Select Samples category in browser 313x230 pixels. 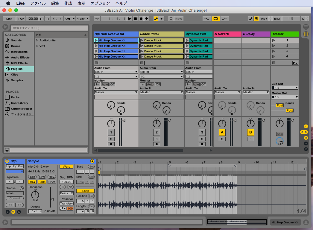(x=17, y=80)
